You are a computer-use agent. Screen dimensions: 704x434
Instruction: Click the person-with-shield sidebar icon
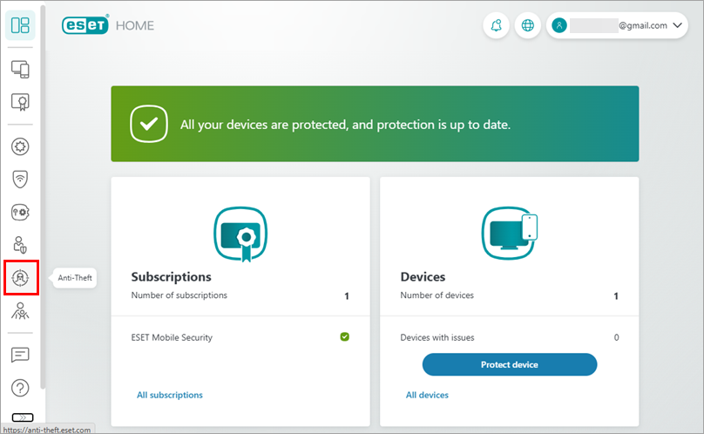pos(20,245)
